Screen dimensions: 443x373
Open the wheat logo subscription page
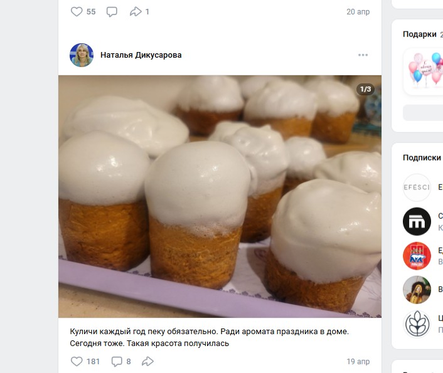point(417,324)
